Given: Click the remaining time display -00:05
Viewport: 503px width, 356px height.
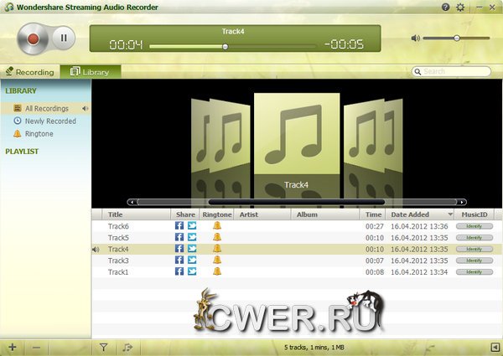Looking at the screenshot, I should pyautogui.click(x=344, y=44).
